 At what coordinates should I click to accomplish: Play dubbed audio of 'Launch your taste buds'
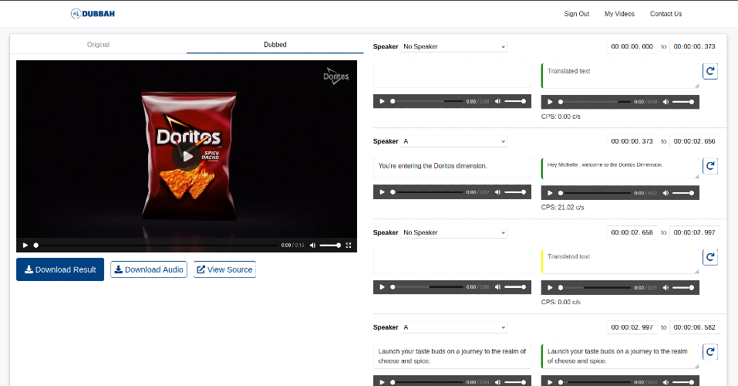pyautogui.click(x=550, y=382)
